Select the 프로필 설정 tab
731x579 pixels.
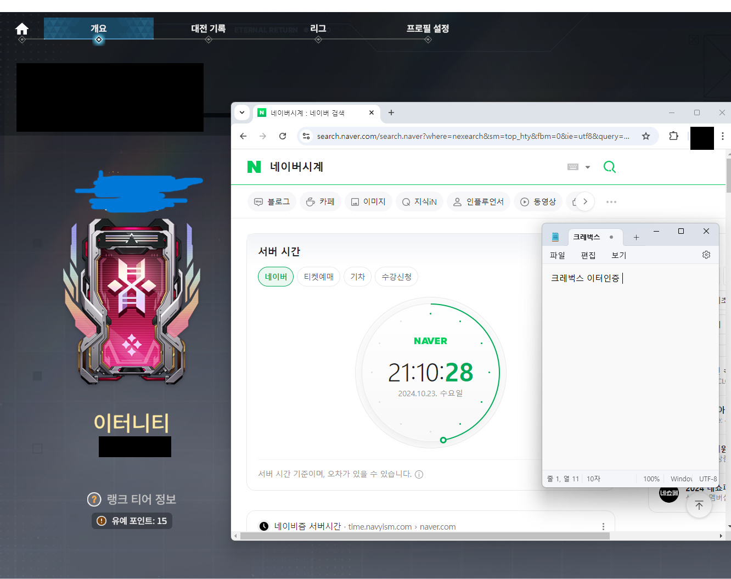(x=428, y=29)
